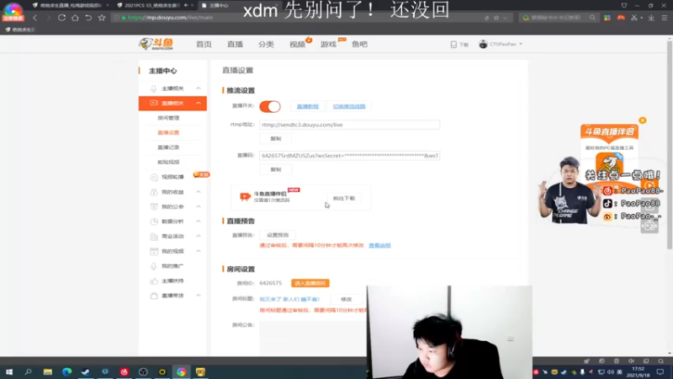Expand the 直播带货 sidebar section

coord(199,296)
